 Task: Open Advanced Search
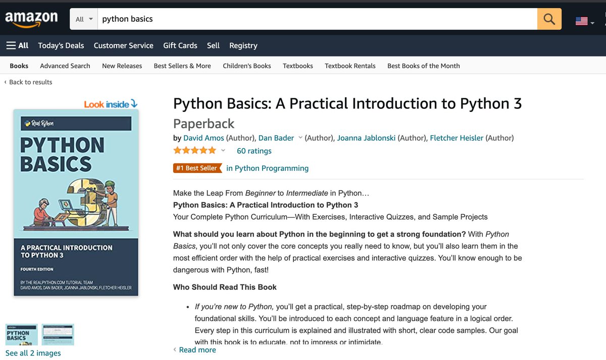pos(65,66)
